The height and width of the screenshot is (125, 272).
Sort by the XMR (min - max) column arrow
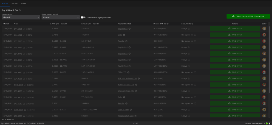[51, 24]
